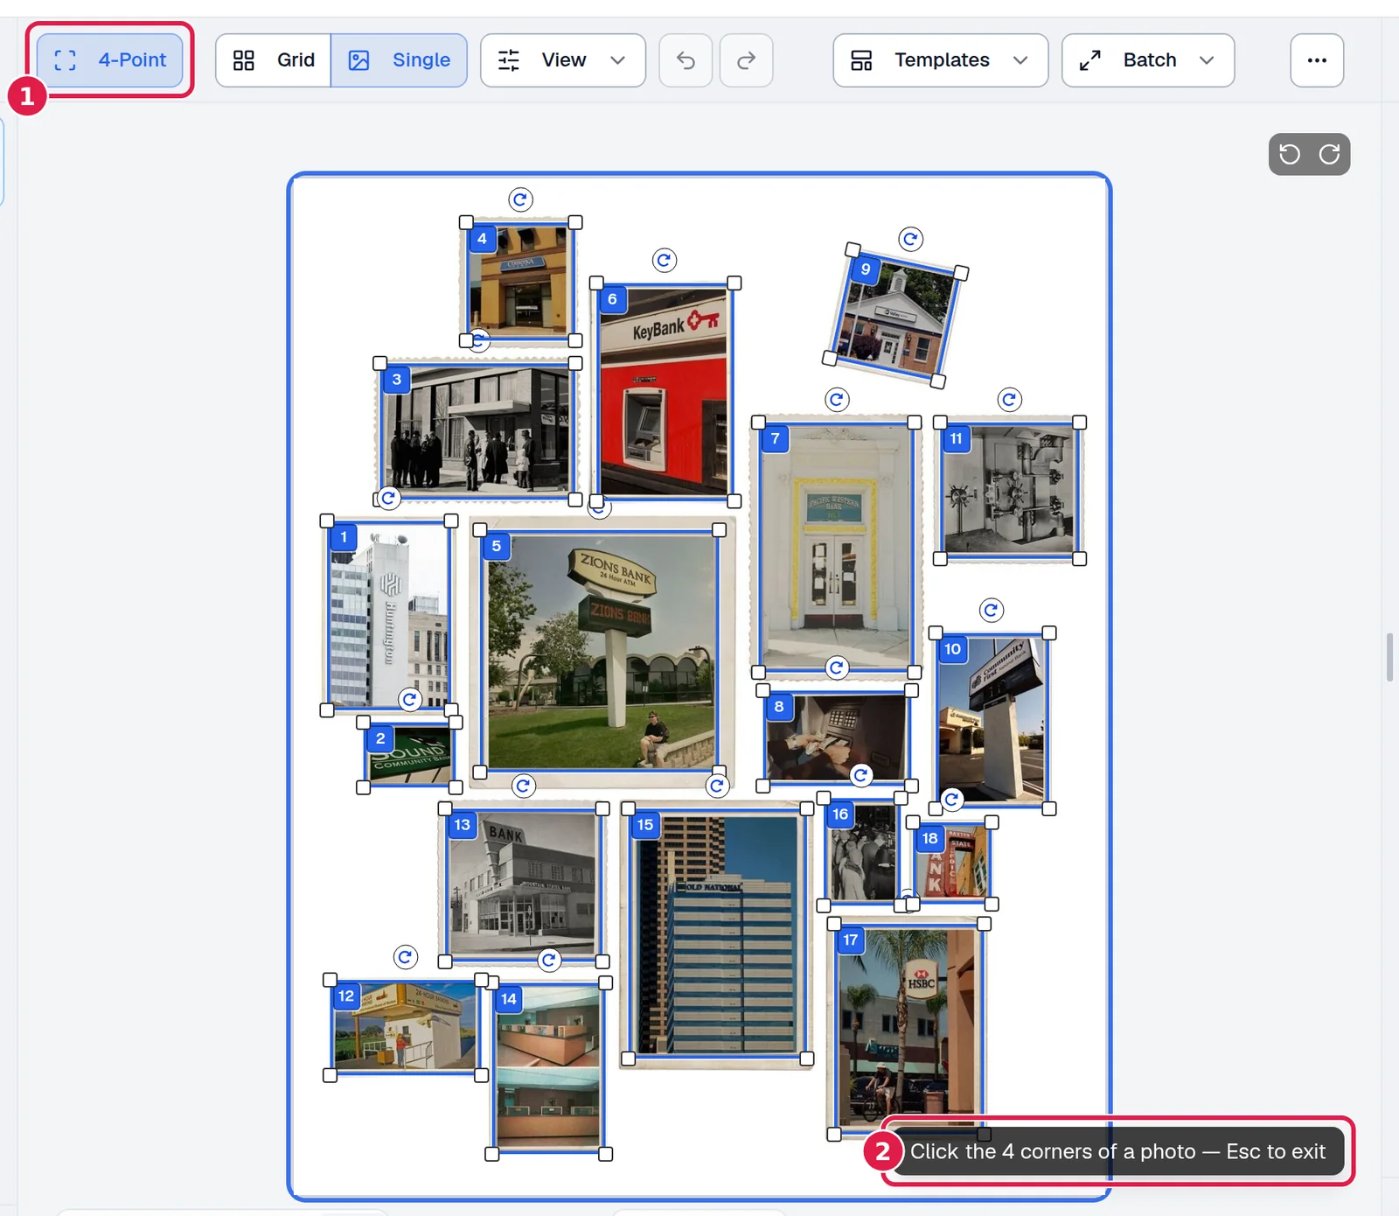Viewport: 1399px width, 1216px height.
Task: Toggle the 4-Point selection mode
Action: point(110,60)
